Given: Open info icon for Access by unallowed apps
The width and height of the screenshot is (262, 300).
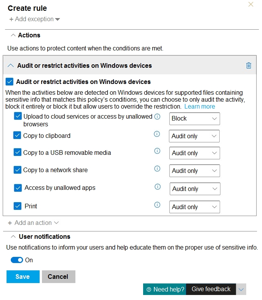Looking at the screenshot, I should click(x=157, y=186).
